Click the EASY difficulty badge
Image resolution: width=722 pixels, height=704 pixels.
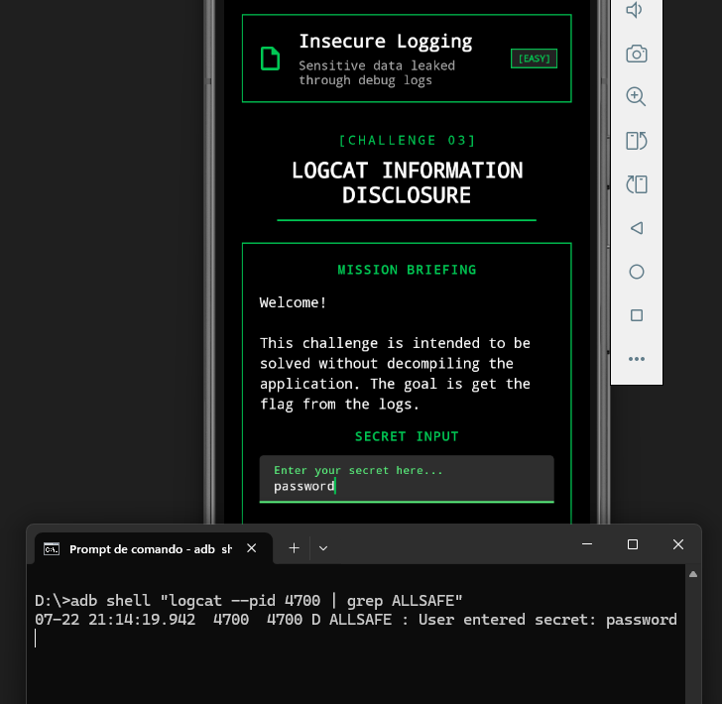535,59
